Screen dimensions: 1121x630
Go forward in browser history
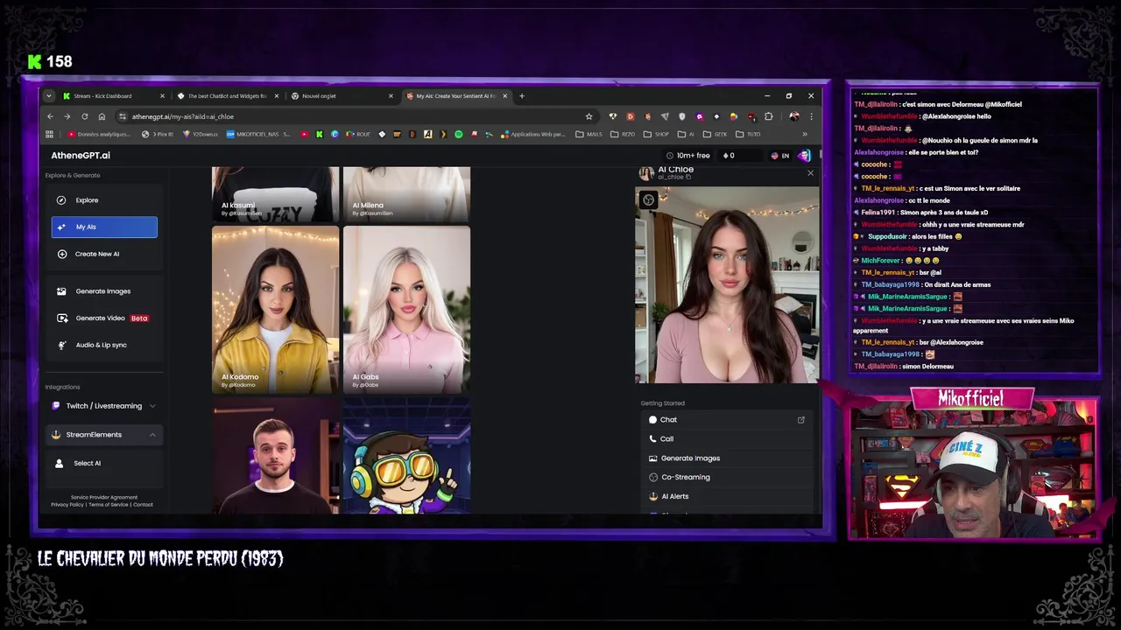67,116
